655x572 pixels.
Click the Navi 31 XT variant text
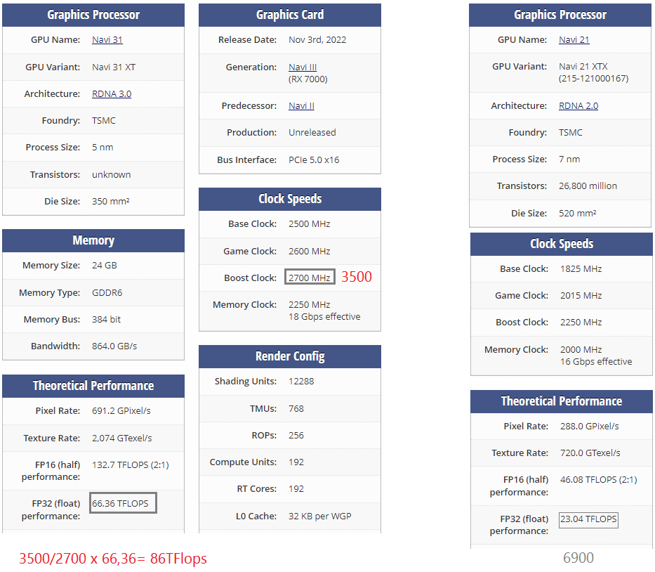114,67
